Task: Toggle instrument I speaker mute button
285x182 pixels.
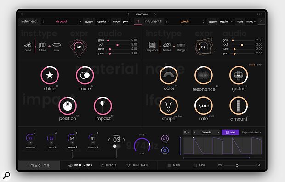Action: [x=138, y=22]
